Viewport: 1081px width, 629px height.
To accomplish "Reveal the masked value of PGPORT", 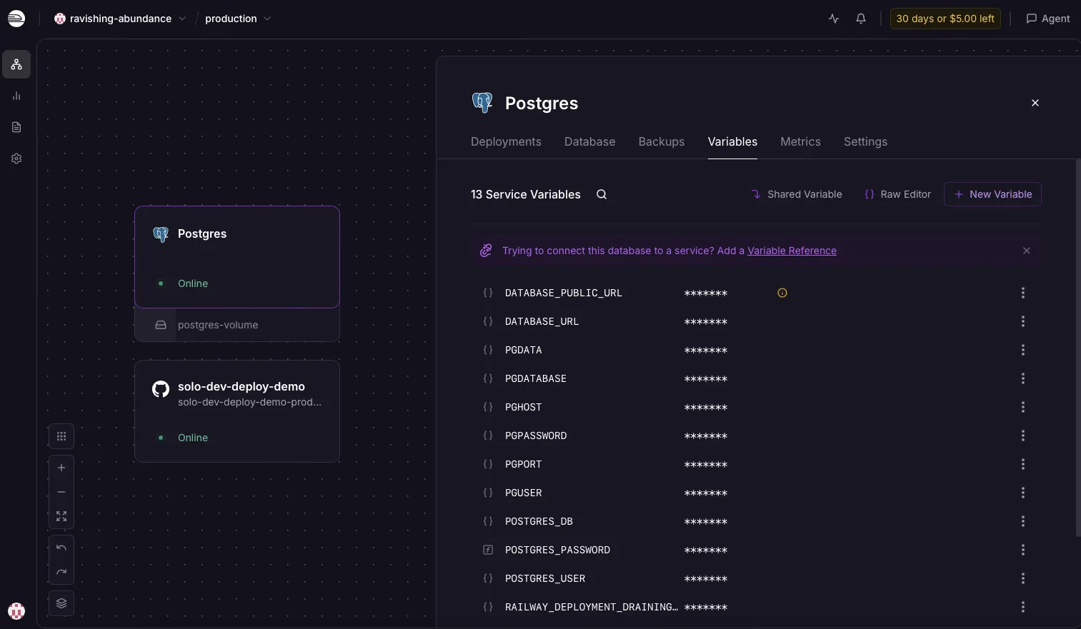I will 706,465.
